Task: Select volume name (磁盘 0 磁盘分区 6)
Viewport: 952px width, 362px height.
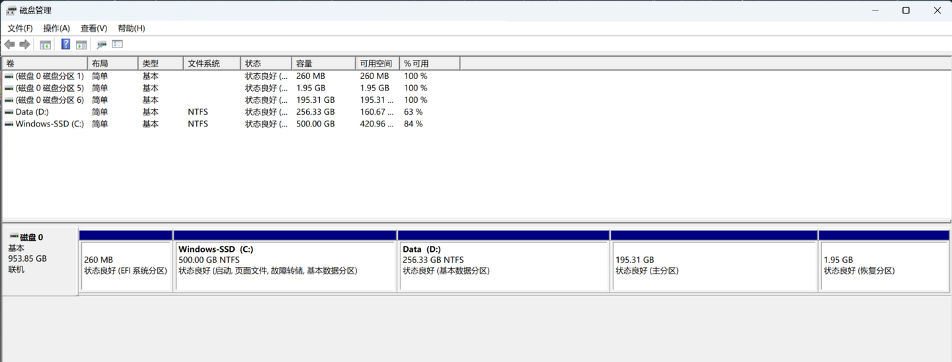Action: 50,100
